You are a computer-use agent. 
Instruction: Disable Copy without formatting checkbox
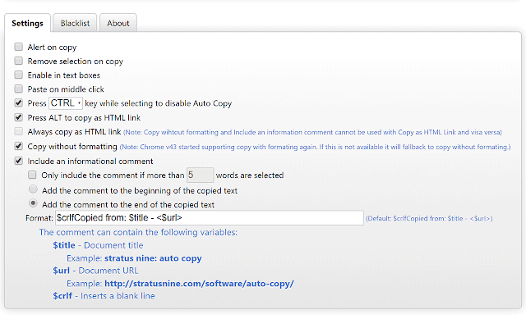[x=19, y=146]
